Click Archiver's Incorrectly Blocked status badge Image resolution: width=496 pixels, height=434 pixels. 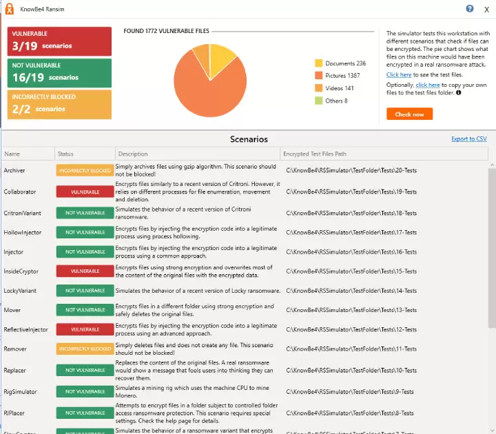point(85,171)
